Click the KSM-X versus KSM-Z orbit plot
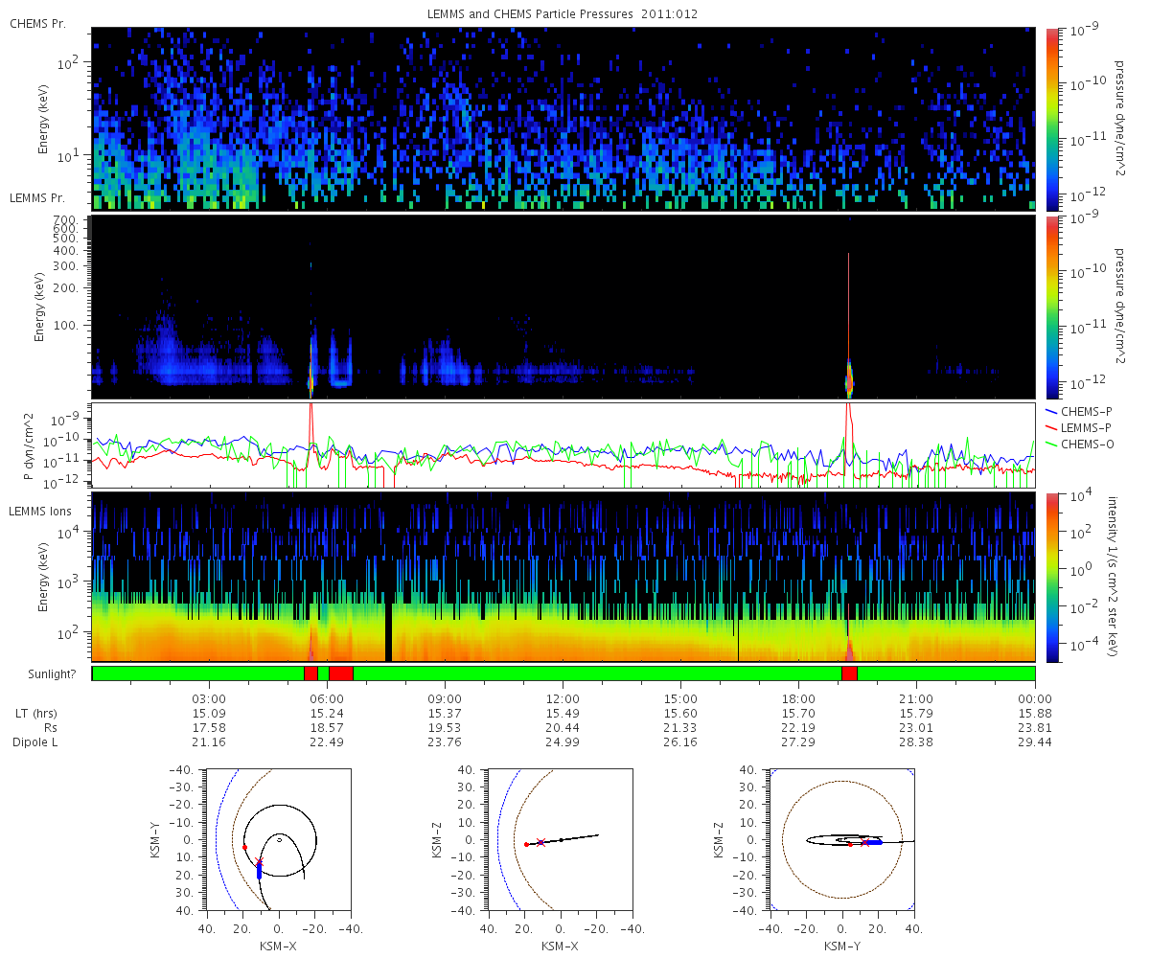 pos(561,839)
